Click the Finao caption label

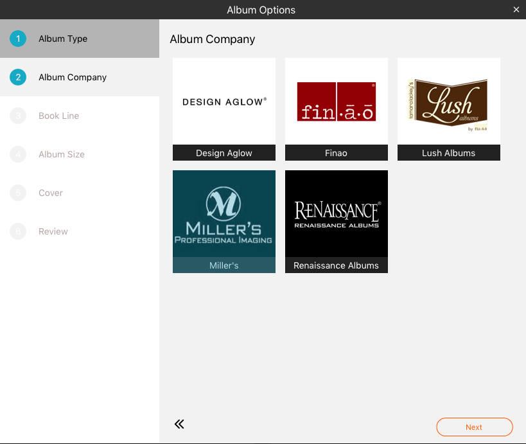tap(337, 153)
